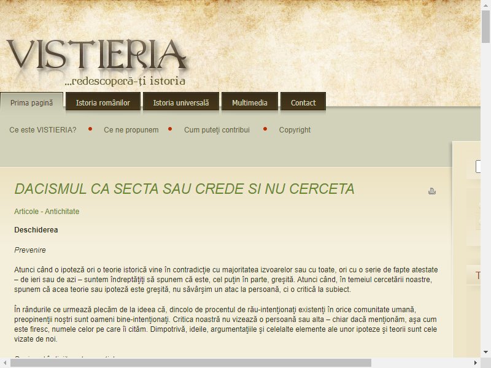Open the Istoria românilor menu
Viewport: 491px width, 368px height.
tap(102, 102)
